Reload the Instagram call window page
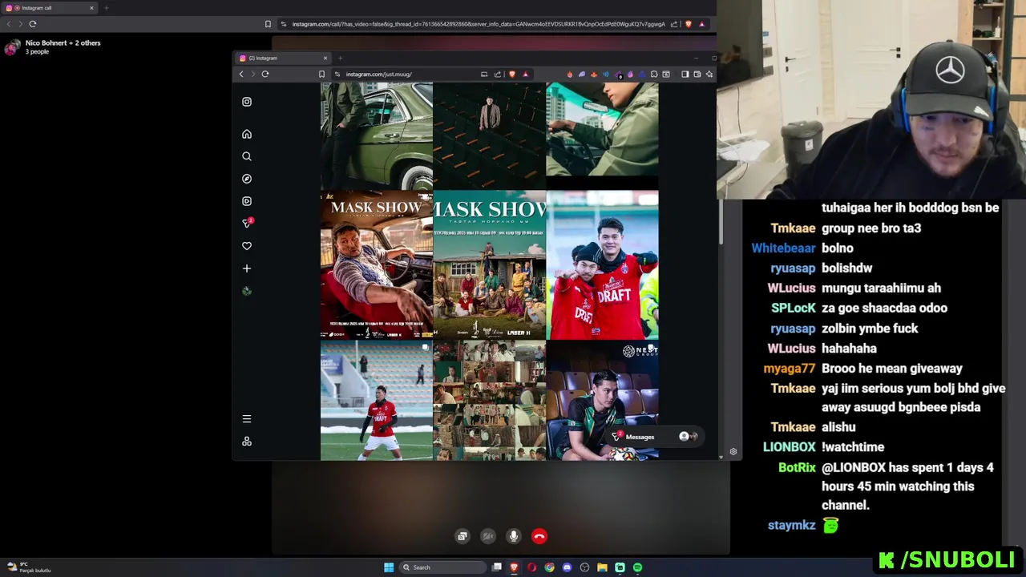The height and width of the screenshot is (577, 1026). click(33, 24)
